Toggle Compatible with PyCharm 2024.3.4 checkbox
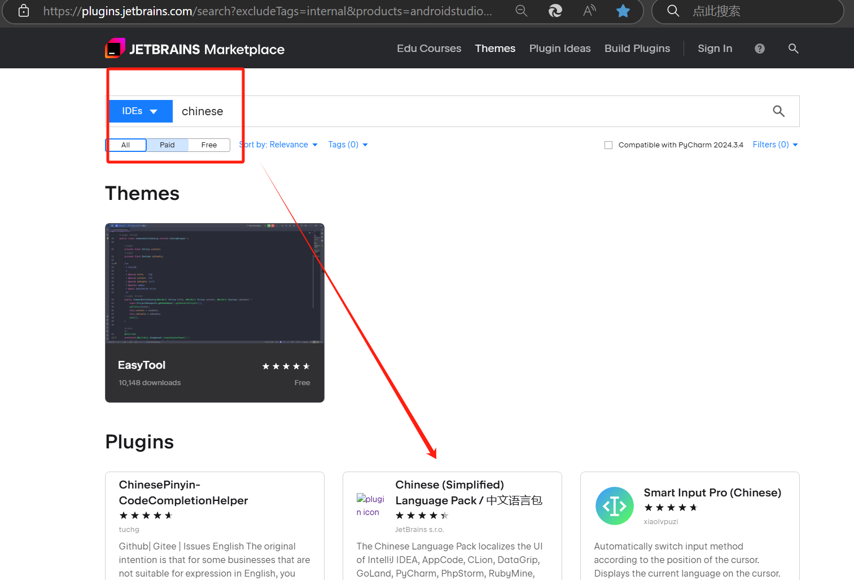854x580 pixels. pyautogui.click(x=608, y=145)
